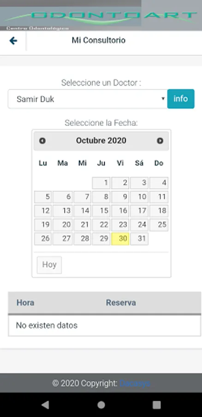Select Monday 5 in the calendar
Image resolution: width=202 pixels, height=417 pixels.
[43, 197]
